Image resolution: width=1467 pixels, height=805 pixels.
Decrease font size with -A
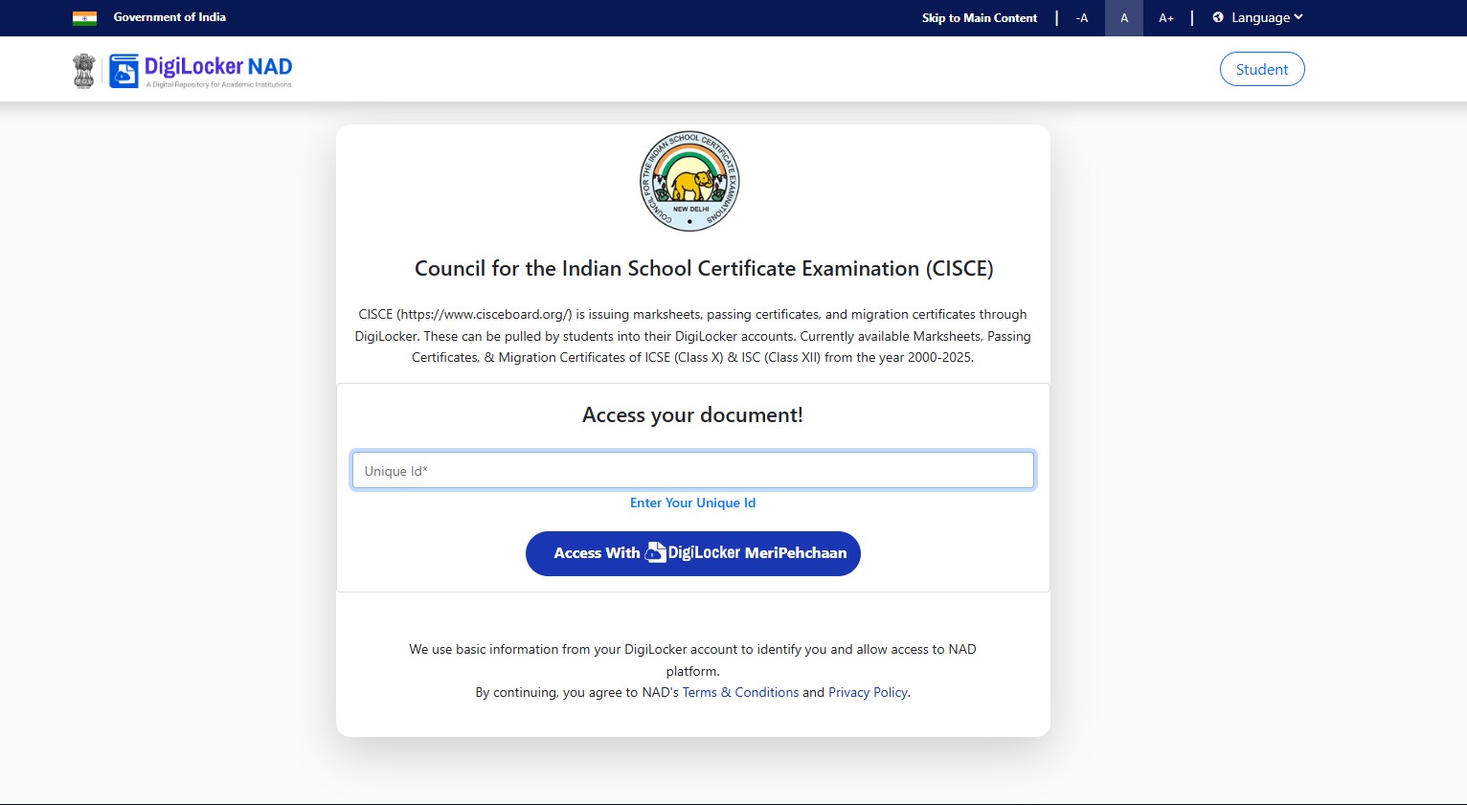[1082, 18]
